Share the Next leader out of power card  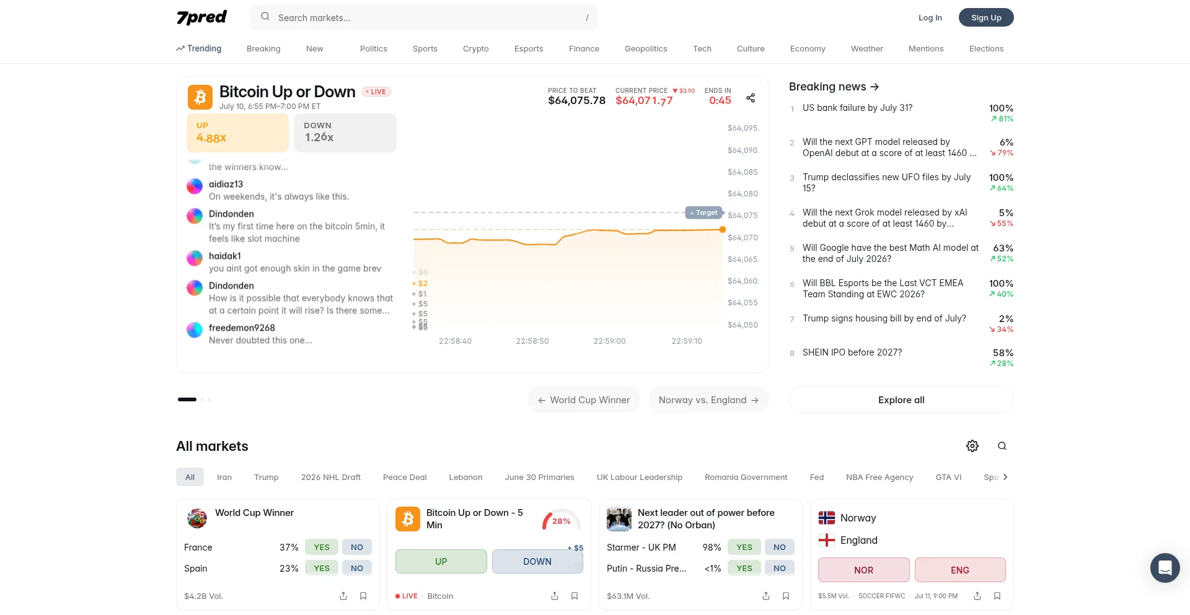(x=766, y=596)
